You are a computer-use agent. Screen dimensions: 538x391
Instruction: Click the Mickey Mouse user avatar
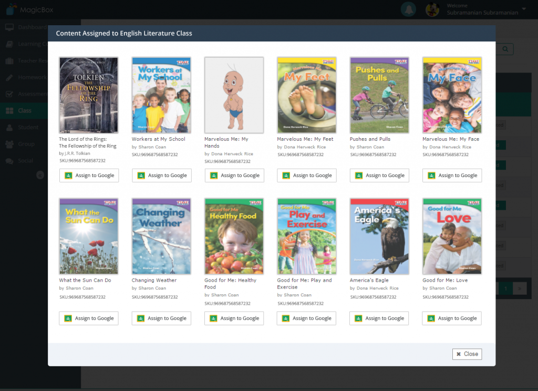432,9
